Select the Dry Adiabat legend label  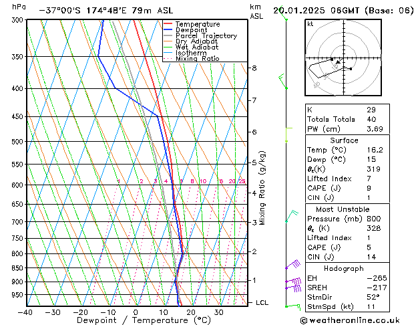(x=196, y=41)
